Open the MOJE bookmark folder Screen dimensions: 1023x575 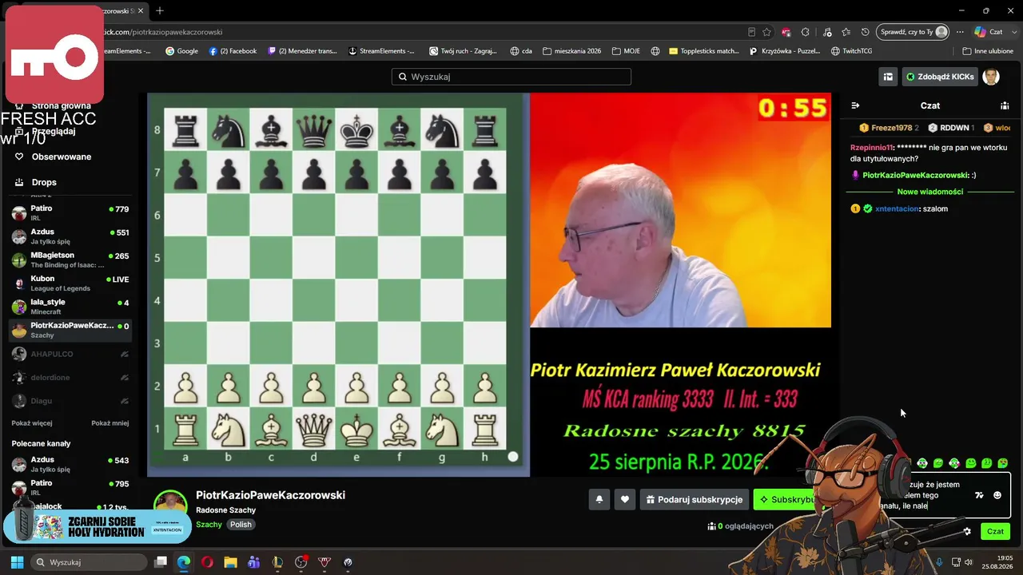[x=626, y=51]
